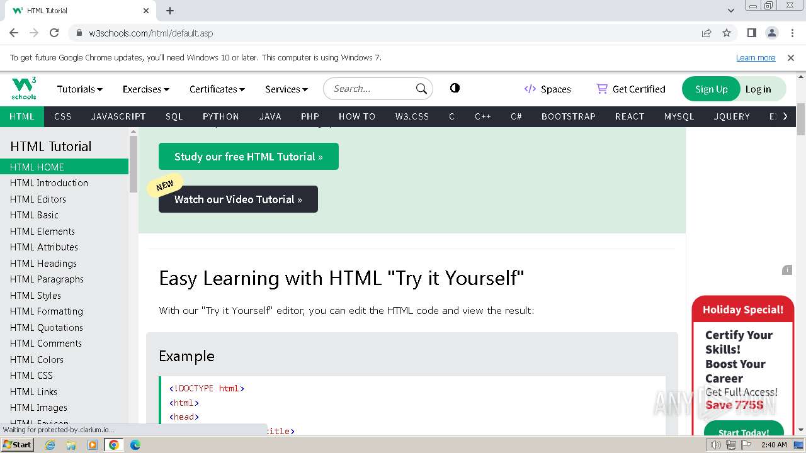Open the Chrome side panel icon
Viewport: 806px width, 453px height.
point(752,33)
